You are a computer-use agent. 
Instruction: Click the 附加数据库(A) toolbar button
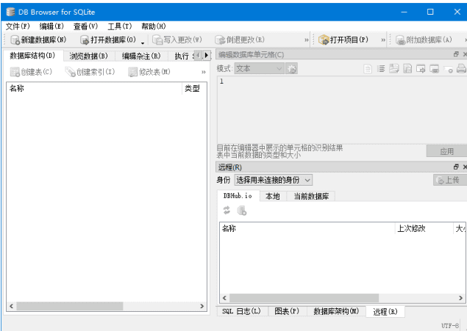[x=424, y=40]
